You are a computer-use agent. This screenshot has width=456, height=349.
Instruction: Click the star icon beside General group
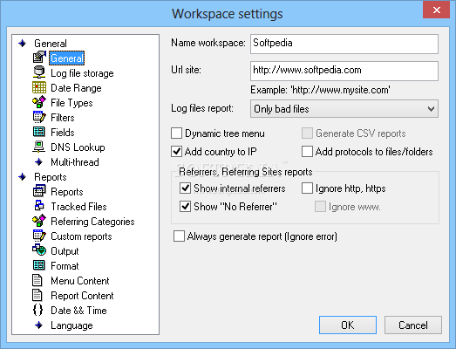22,44
